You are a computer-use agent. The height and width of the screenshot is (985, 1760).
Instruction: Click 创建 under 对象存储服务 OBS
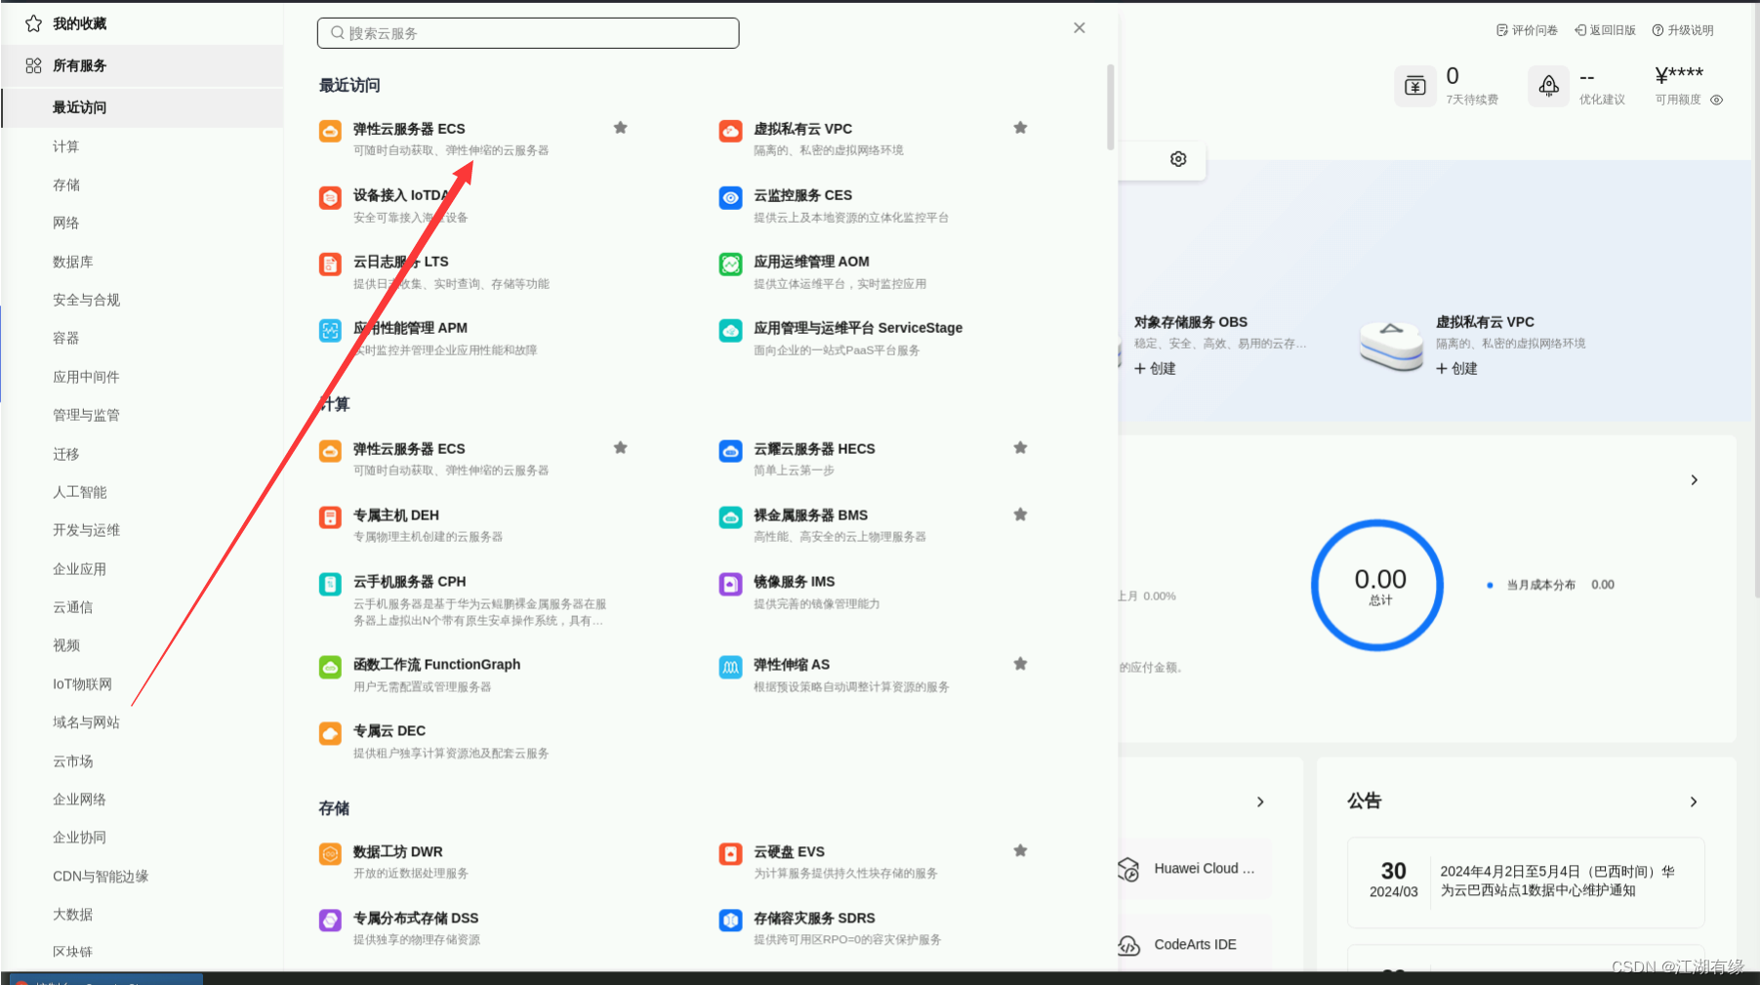point(1155,369)
